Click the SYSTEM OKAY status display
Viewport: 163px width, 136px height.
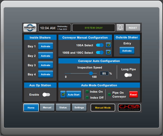tap(94, 28)
